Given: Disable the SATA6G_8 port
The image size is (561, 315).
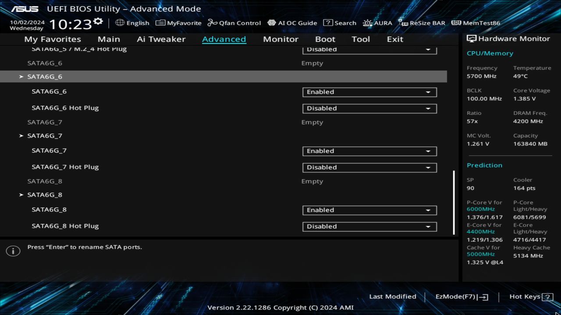Looking at the screenshot, I should 369,210.
